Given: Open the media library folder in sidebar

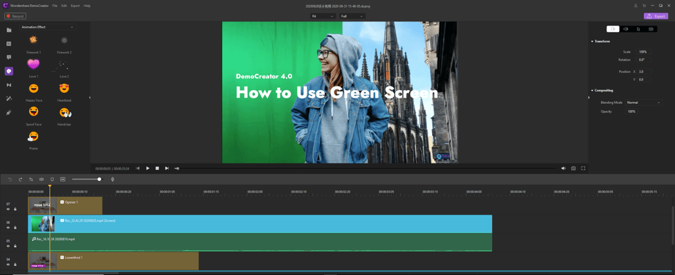Looking at the screenshot, I should coord(8,30).
